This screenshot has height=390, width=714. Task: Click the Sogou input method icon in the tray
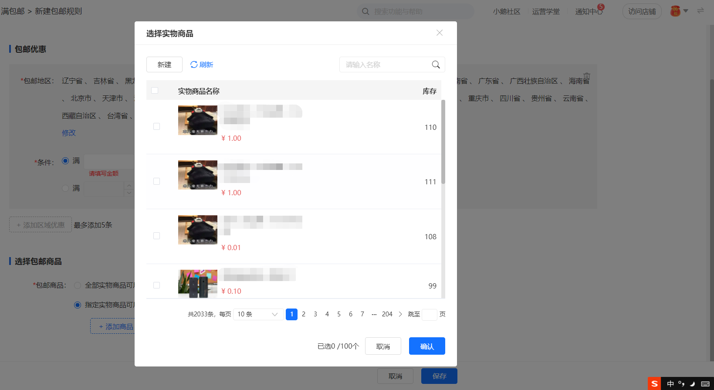[654, 383]
